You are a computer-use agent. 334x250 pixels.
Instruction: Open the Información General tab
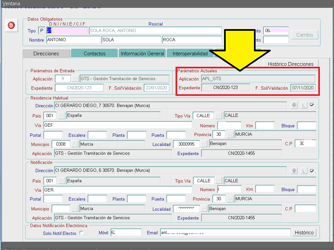[x=142, y=53]
